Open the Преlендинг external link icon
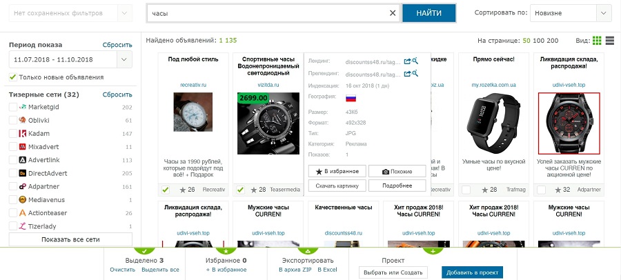Viewport: 621px width, 280px height. pyautogui.click(x=406, y=74)
